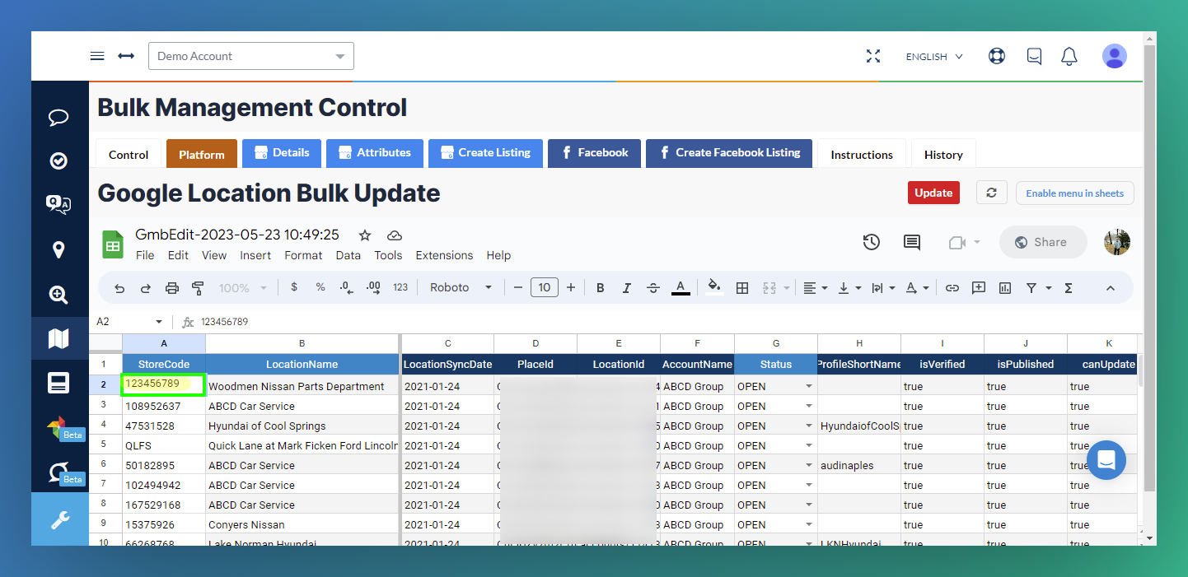
Task: Toggle the hamburger menu icon
Action: click(97, 56)
